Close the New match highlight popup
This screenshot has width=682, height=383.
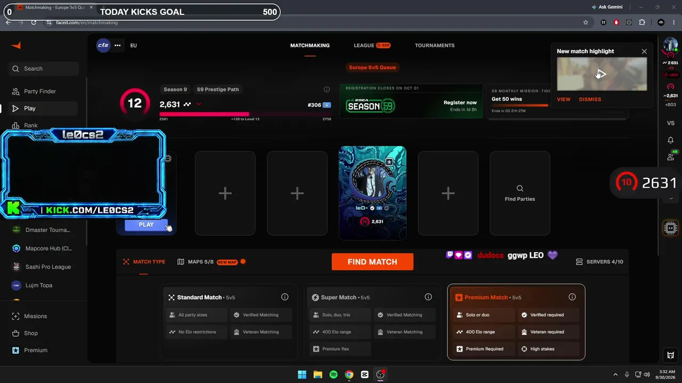pos(644,52)
